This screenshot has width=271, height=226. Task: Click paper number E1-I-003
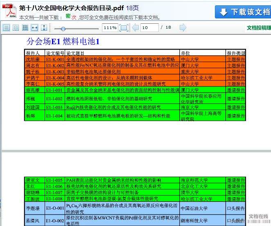tap(54, 107)
